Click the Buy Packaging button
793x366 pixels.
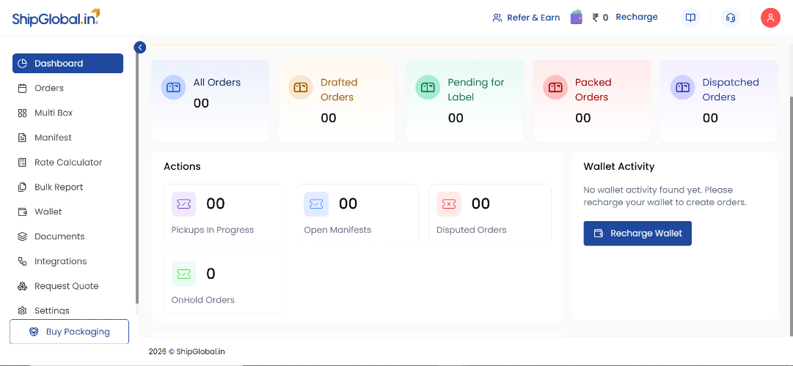coord(69,332)
